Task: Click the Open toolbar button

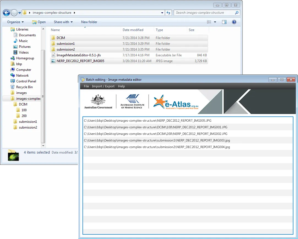Action: coord(39,22)
